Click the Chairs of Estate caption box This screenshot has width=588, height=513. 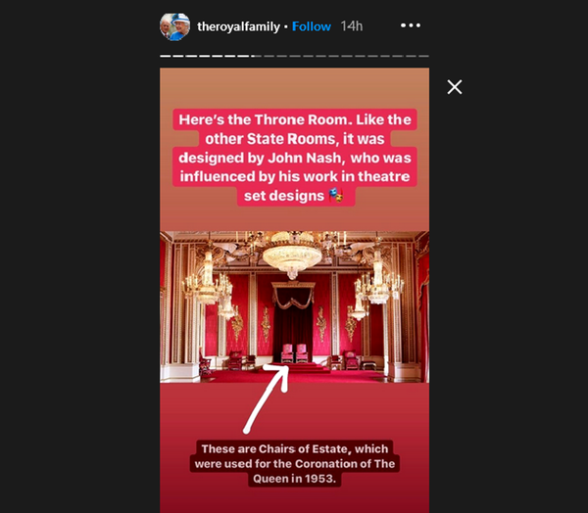pos(295,463)
